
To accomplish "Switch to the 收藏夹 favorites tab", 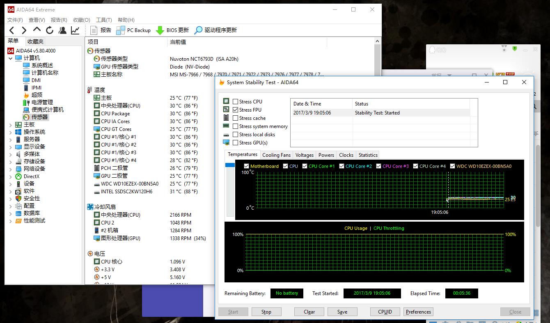I will click(x=35, y=41).
